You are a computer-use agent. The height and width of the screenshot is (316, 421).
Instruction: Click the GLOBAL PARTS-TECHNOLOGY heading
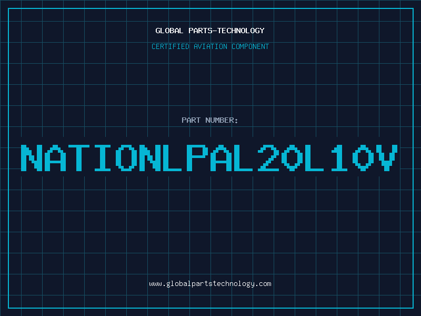(210, 31)
